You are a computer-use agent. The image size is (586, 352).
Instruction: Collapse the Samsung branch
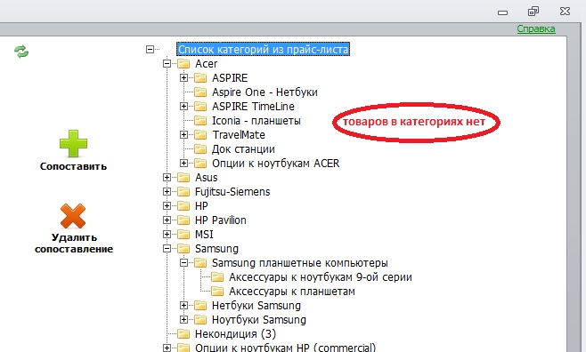(x=167, y=248)
